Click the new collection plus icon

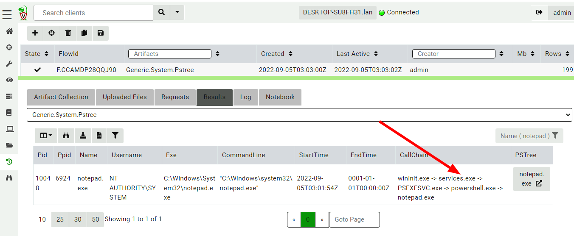tap(35, 33)
